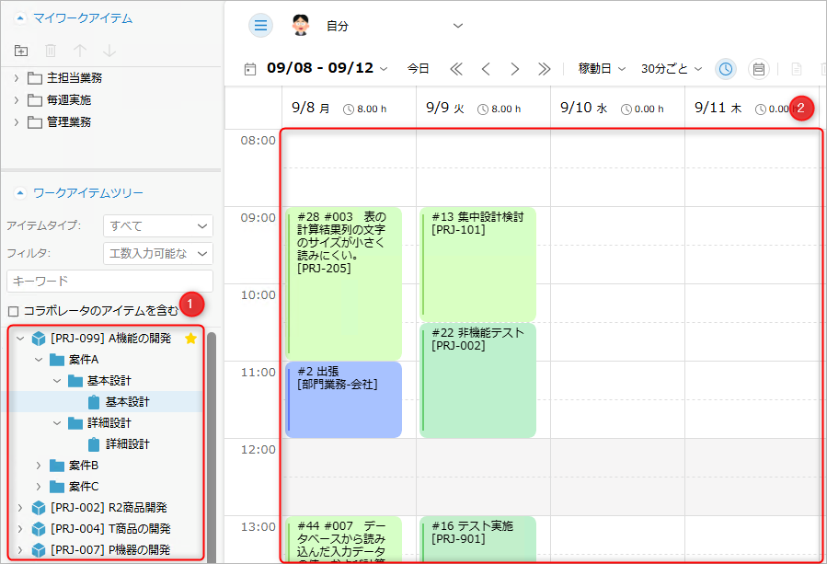Open the 30分ごと interval dropdown

671,69
